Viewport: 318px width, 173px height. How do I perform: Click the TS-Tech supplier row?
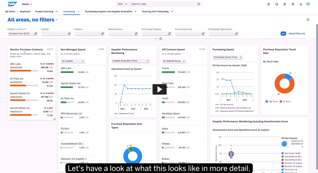point(82,130)
